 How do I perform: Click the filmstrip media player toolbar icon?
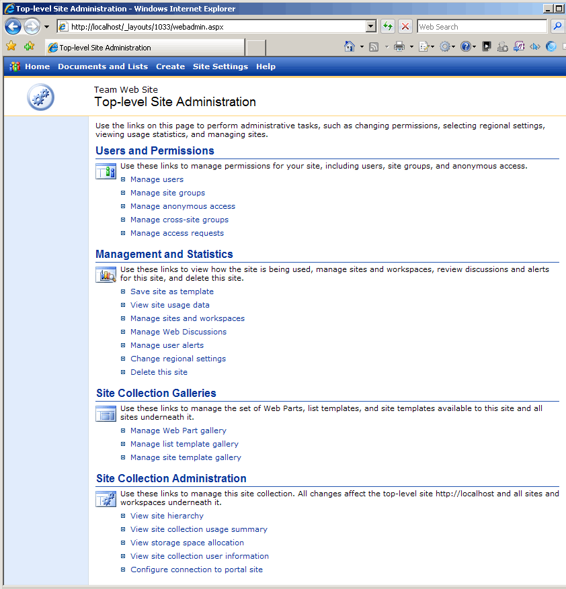pyautogui.click(x=487, y=46)
